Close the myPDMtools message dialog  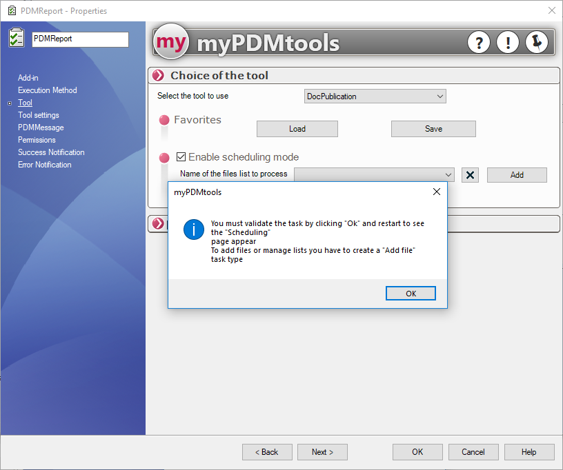click(436, 192)
